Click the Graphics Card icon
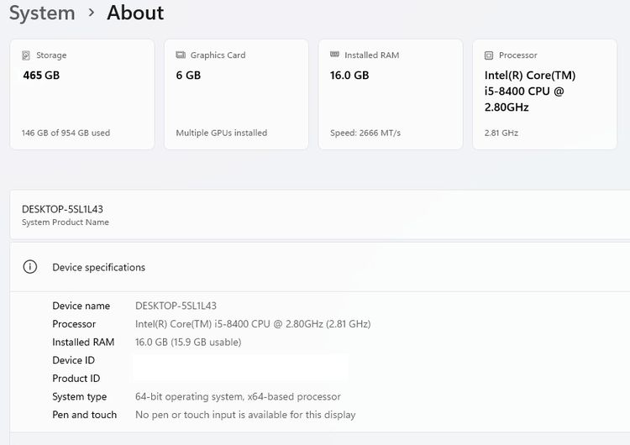630x445 pixels. [181, 55]
